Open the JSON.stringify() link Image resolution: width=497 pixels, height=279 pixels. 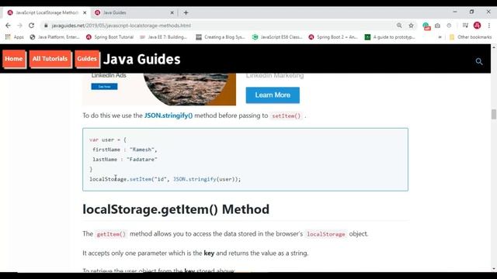coord(169,115)
